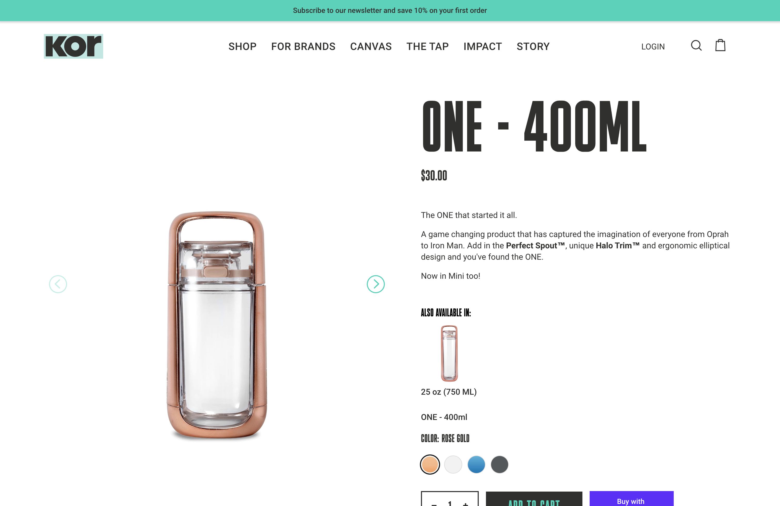Screen dimensions: 780x506
Task: Open the SHOP menu
Action: pyautogui.click(x=242, y=46)
